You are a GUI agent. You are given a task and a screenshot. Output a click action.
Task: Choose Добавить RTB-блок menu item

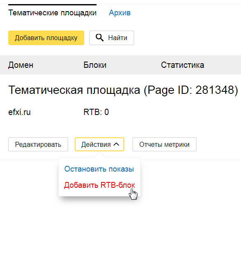[x=99, y=185]
